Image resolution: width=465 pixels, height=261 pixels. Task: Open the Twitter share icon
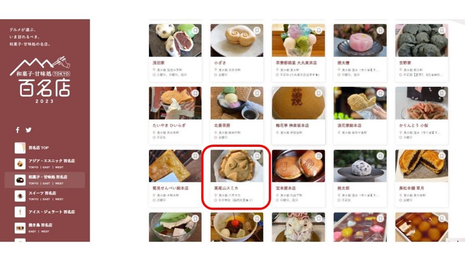(29, 130)
